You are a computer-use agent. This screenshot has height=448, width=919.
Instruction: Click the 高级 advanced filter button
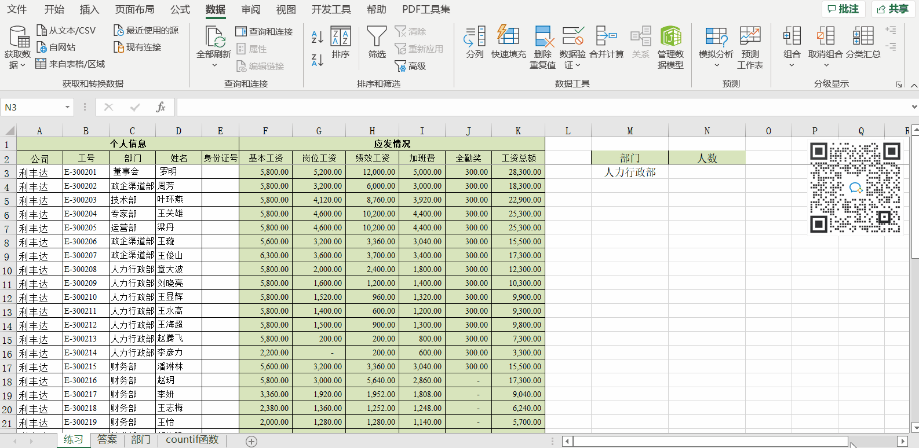[410, 66]
